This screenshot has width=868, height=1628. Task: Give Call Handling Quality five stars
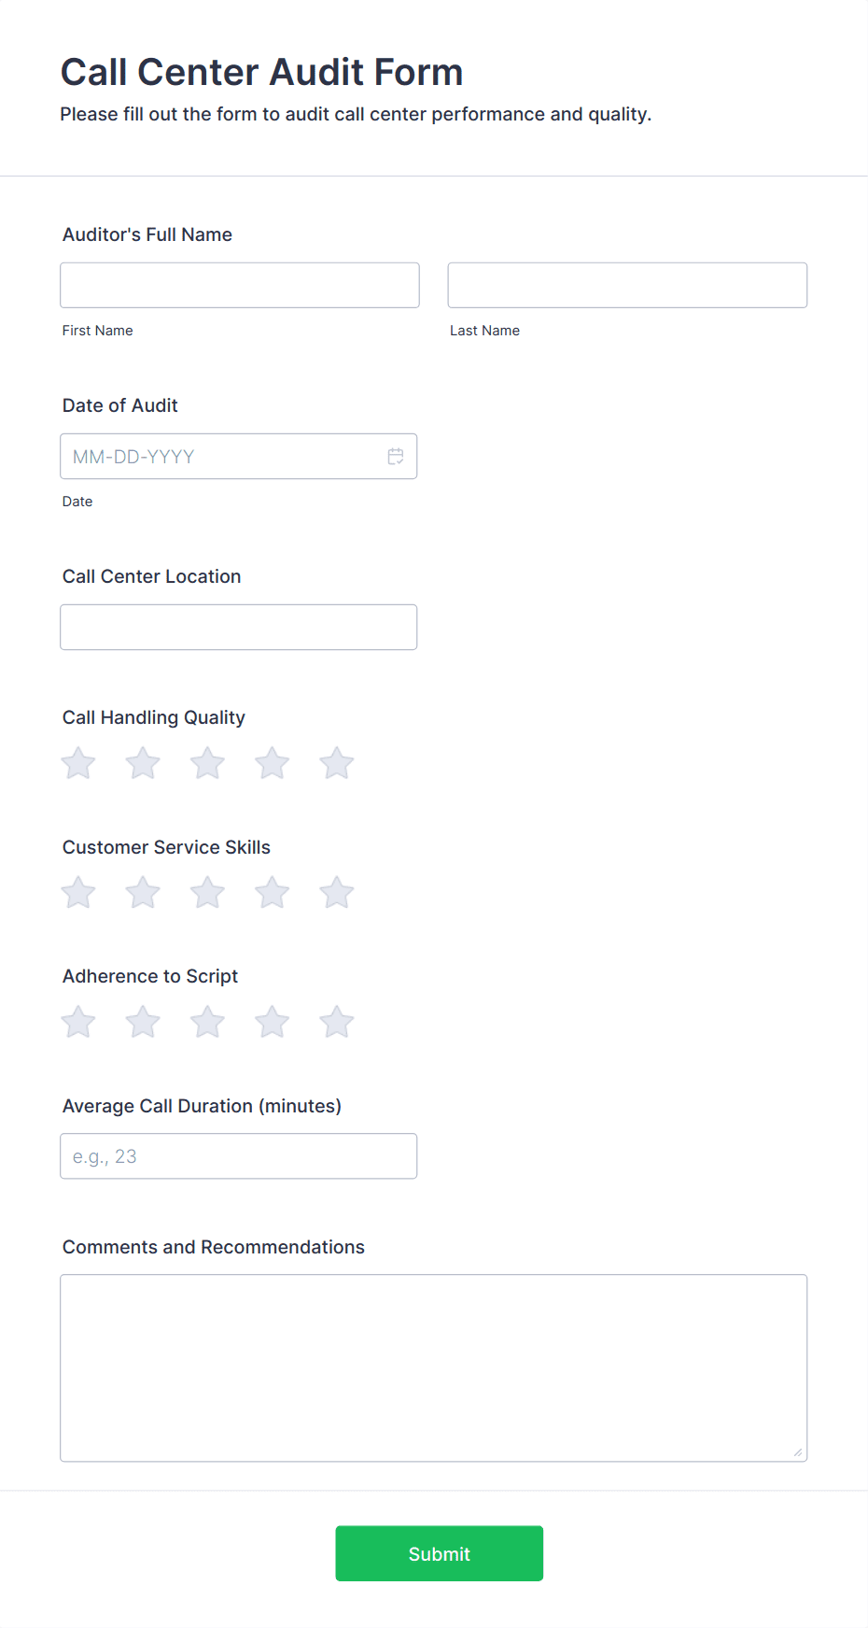(x=336, y=762)
